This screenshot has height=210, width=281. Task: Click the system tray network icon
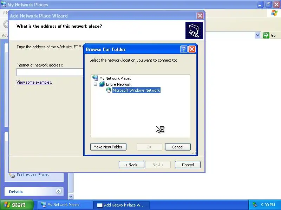point(255,205)
